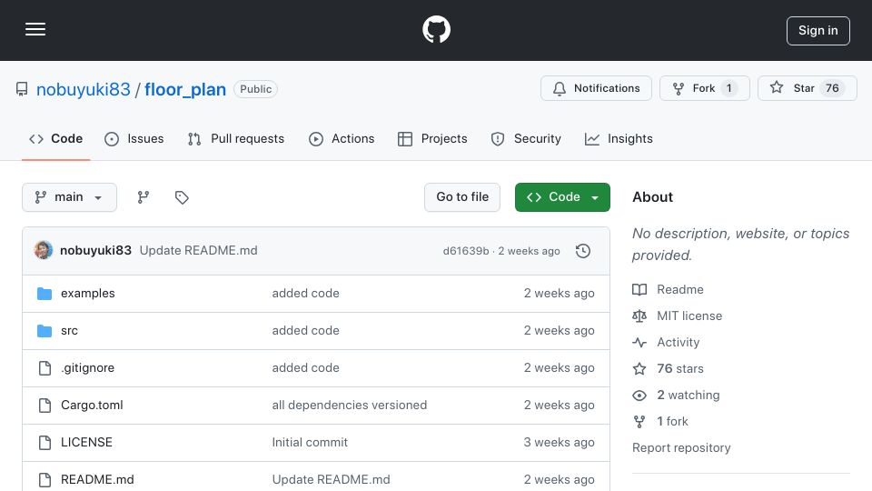The height and width of the screenshot is (491, 872).
Task: Click the LICENSE file icon
Action: [45, 443]
